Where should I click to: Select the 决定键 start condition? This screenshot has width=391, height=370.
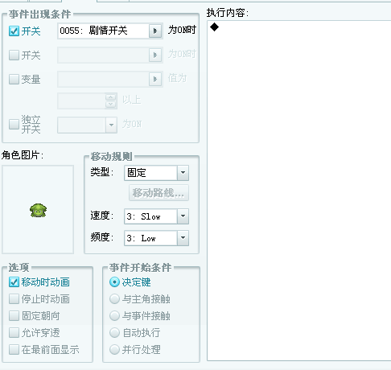click(114, 282)
